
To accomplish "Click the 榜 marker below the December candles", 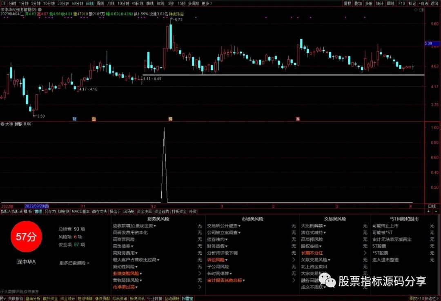I will coord(170,119).
